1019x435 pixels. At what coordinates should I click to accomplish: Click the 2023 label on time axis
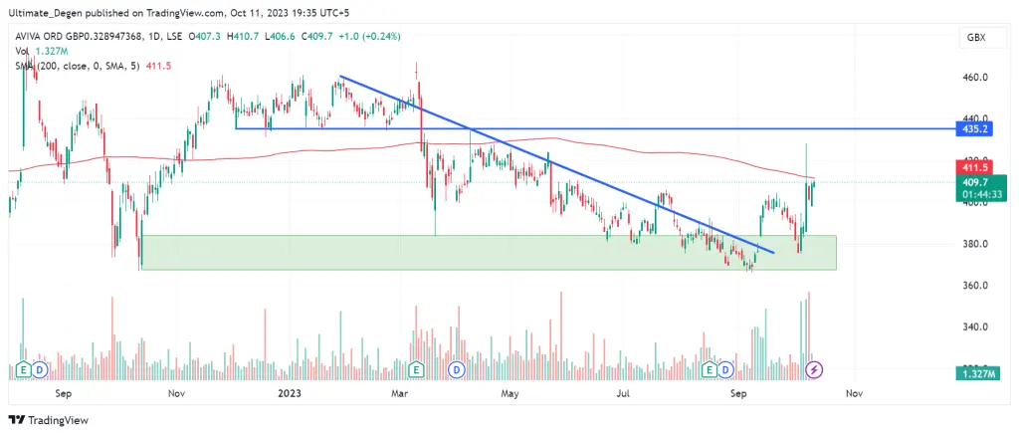point(291,393)
